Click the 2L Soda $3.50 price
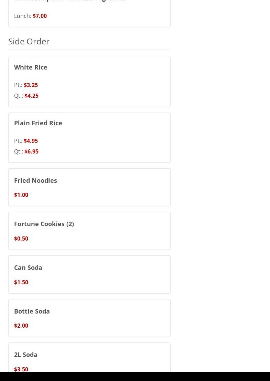The height and width of the screenshot is (381, 270). (x=21, y=369)
